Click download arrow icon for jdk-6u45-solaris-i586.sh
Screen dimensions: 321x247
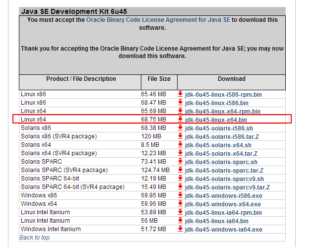pos(180,128)
